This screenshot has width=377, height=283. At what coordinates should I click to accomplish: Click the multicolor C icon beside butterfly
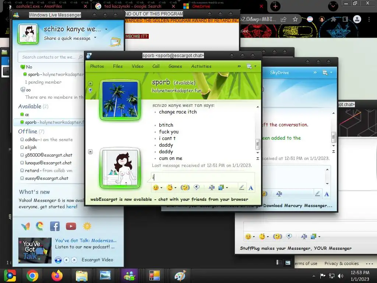tap(40, 226)
